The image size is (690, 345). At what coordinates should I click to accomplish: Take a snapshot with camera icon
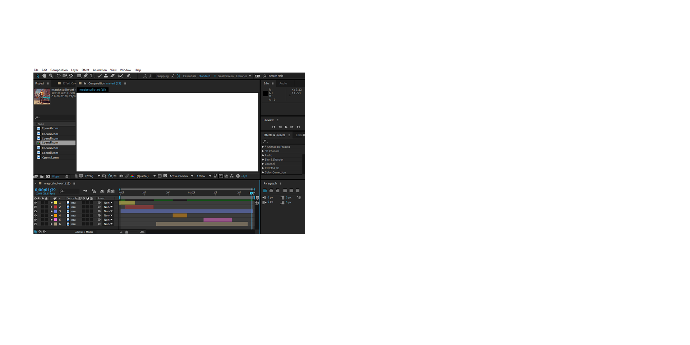(x=121, y=176)
